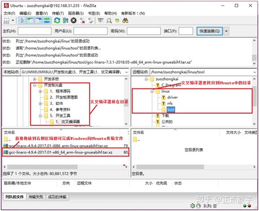Open the 帮助(H) menu
259x211 pixels.
pyautogui.click(x=110, y=13)
